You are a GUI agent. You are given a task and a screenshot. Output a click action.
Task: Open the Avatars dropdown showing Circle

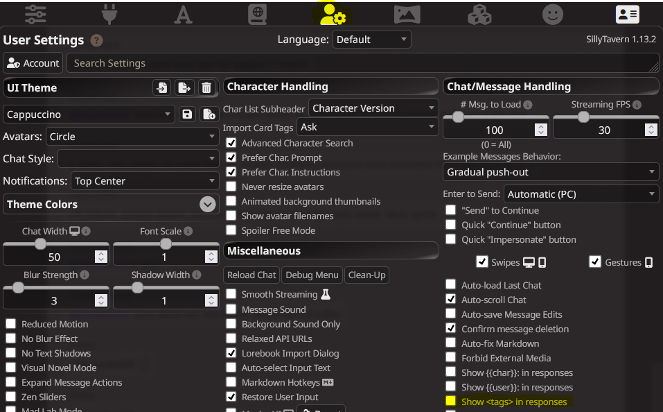[x=132, y=137]
